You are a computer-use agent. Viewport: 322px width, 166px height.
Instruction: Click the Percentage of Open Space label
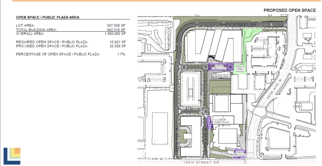58,54
